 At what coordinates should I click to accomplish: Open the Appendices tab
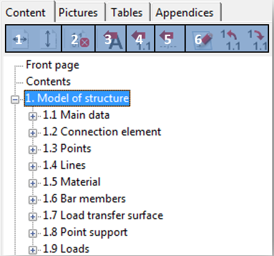(185, 12)
